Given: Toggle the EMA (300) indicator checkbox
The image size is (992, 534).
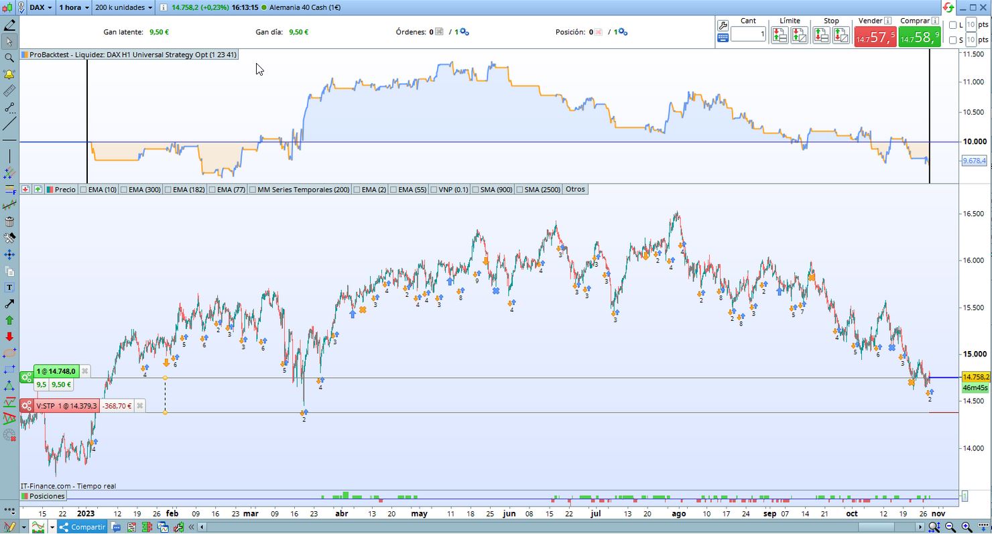Looking at the screenshot, I should point(123,190).
